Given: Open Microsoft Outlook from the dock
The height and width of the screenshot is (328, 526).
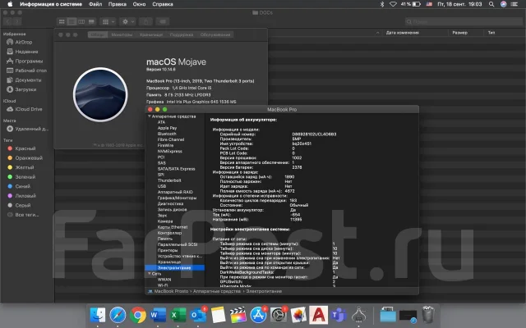Looking at the screenshot, I should [198, 315].
